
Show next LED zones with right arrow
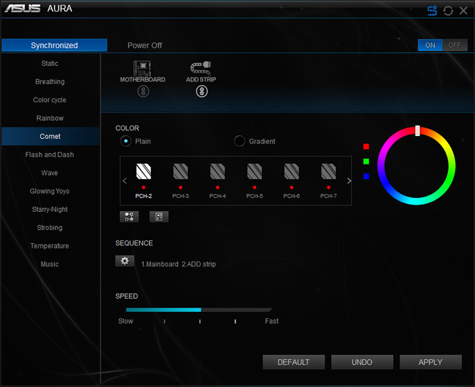(349, 181)
